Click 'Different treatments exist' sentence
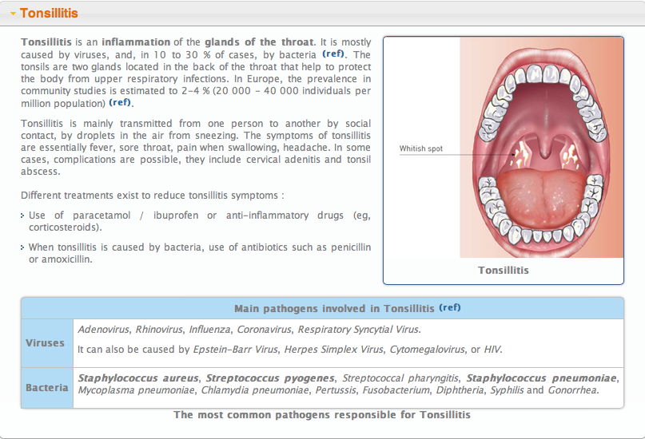Viewport: 645px width, 439px height. click(152, 196)
